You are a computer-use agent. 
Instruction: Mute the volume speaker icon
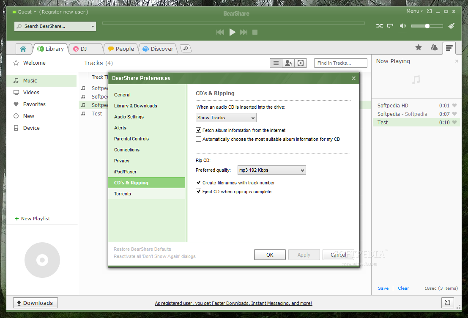coord(402,26)
